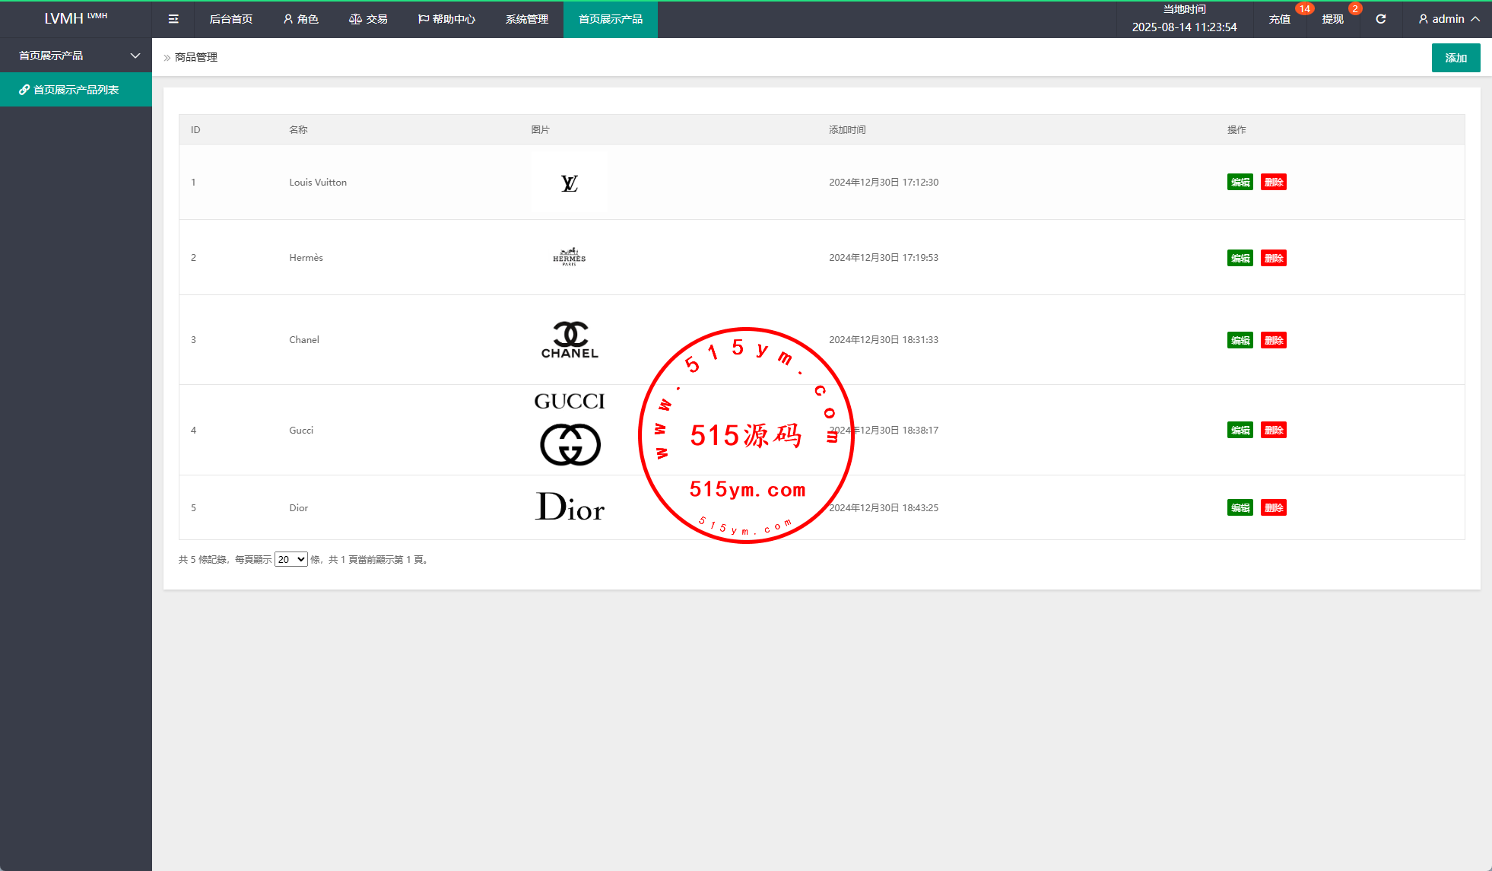Open the 角色 menu with person icon
This screenshot has width=1492, height=871.
click(300, 19)
